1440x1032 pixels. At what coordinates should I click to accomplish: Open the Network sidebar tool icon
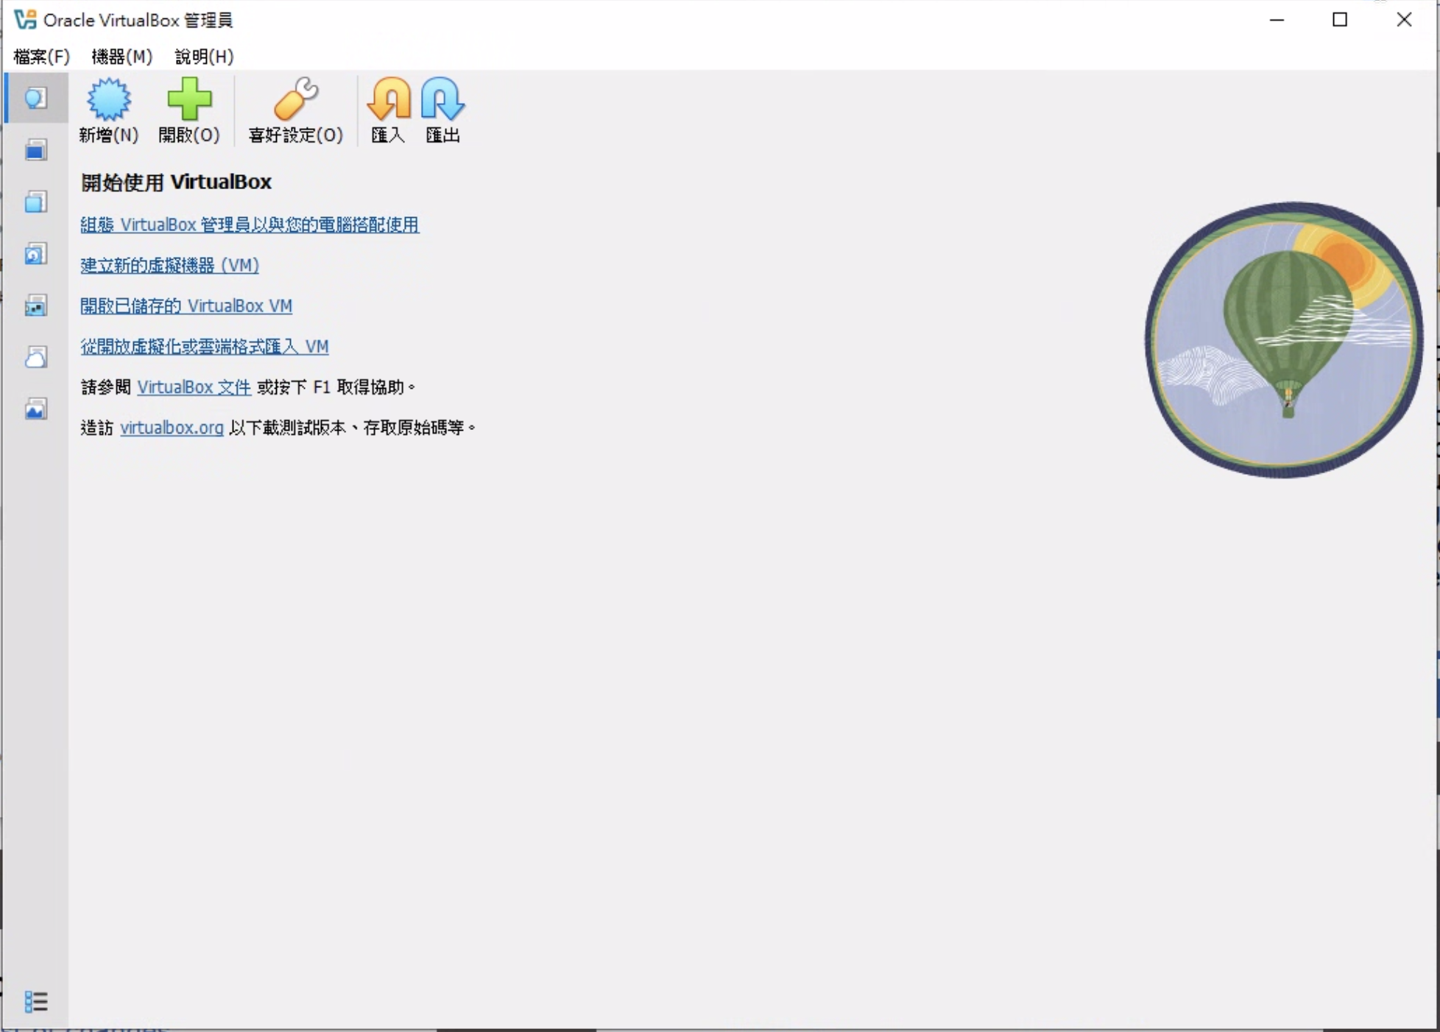pos(35,305)
